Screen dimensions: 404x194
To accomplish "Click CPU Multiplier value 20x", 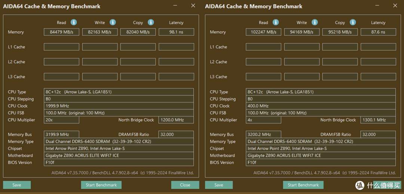I will (61, 120).
